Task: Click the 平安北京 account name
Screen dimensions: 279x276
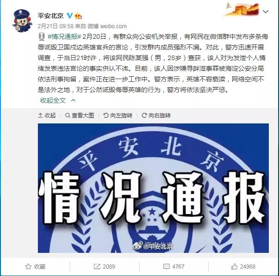Action: coord(50,16)
